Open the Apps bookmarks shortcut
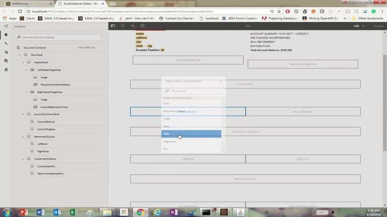387x217 pixels. (x=10, y=18)
